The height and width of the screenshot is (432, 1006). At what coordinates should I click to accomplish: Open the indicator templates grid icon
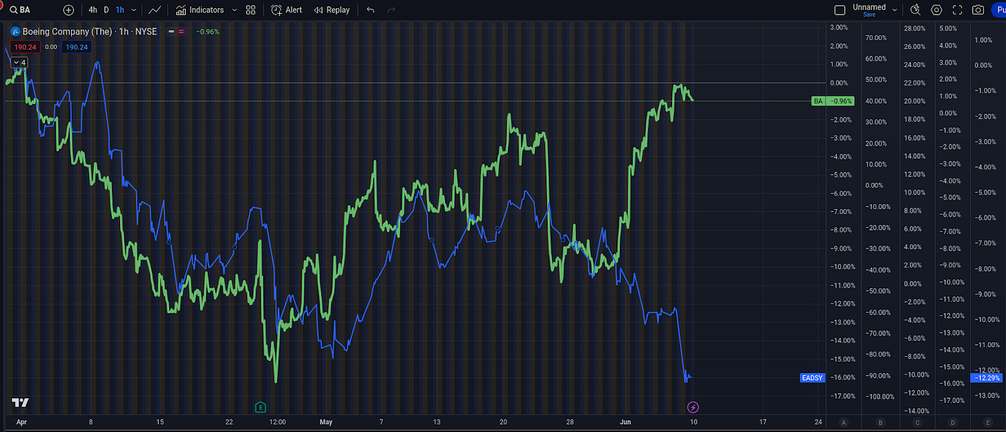[250, 10]
